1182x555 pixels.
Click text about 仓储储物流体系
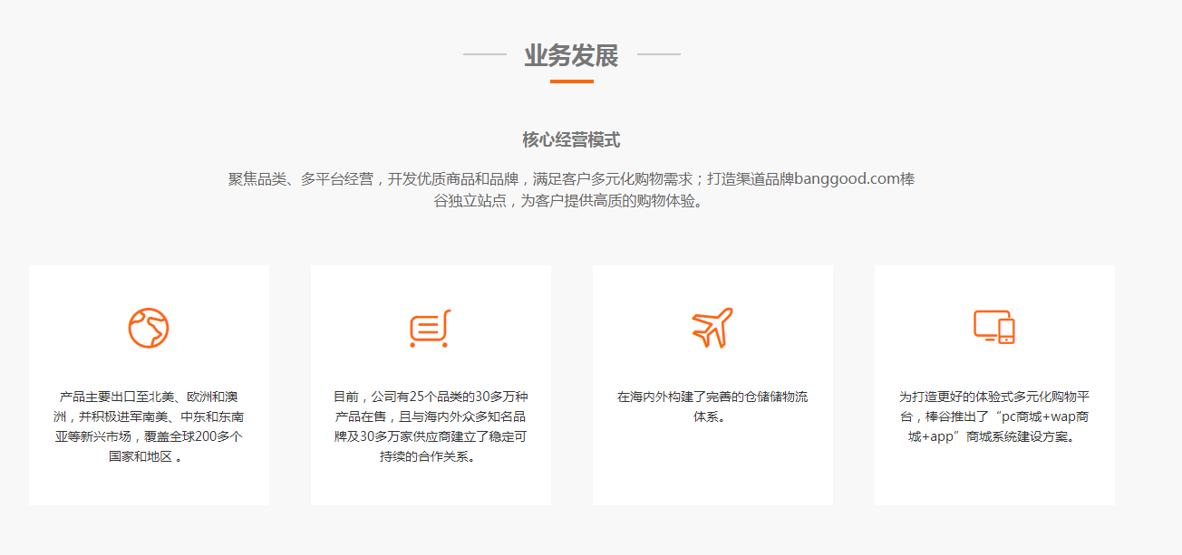712,407
